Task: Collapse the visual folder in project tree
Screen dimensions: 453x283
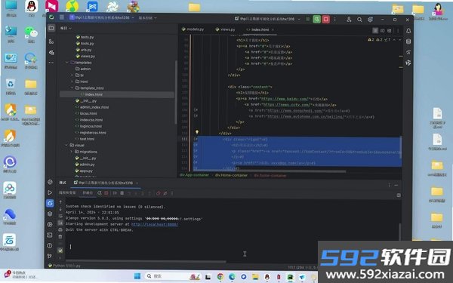Action: [66, 145]
